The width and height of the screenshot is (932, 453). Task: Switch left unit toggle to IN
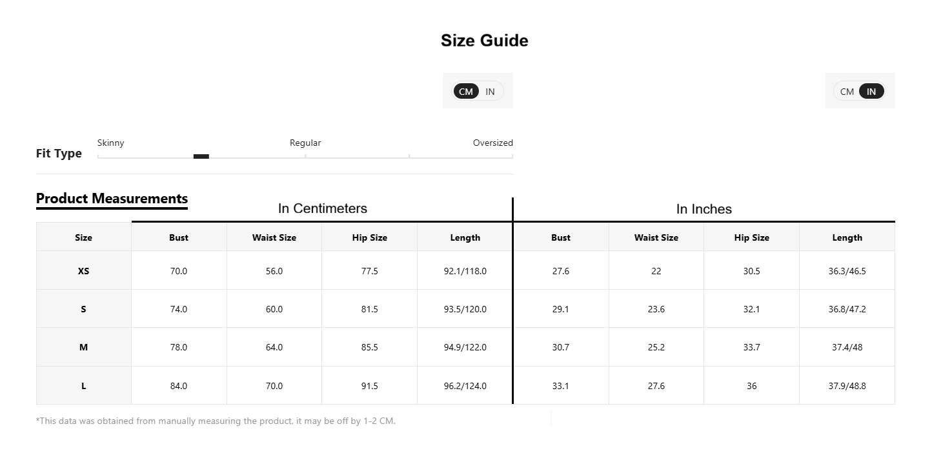click(x=491, y=92)
